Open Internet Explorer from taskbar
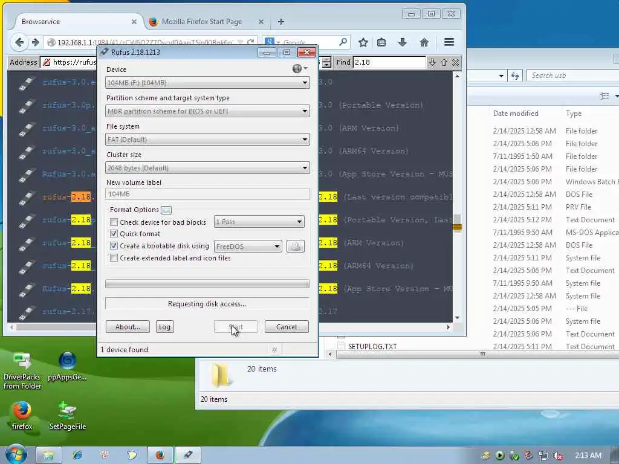Image resolution: width=619 pixels, height=464 pixels. pos(77,455)
